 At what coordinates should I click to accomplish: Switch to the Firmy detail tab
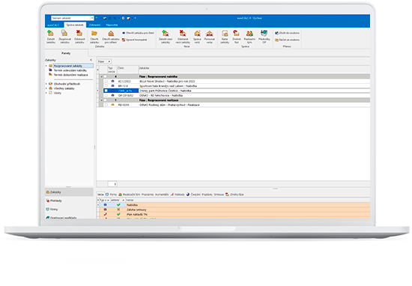(111, 195)
